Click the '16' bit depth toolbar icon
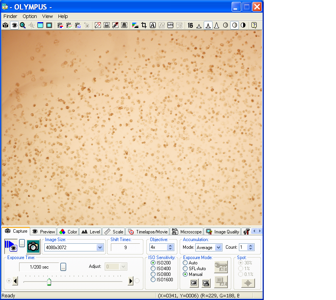The image size is (336, 300). [190, 25]
